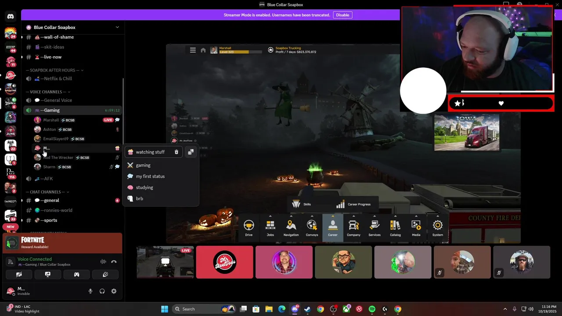Open Discord direct messages home icon
The width and height of the screenshot is (562, 316).
[x=11, y=16]
